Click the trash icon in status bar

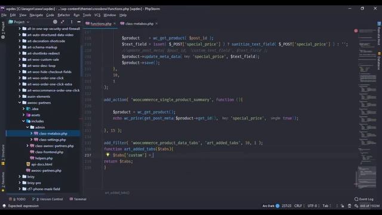349,205
